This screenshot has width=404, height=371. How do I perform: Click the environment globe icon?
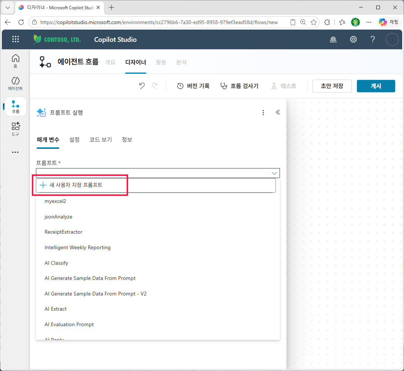[x=333, y=39]
